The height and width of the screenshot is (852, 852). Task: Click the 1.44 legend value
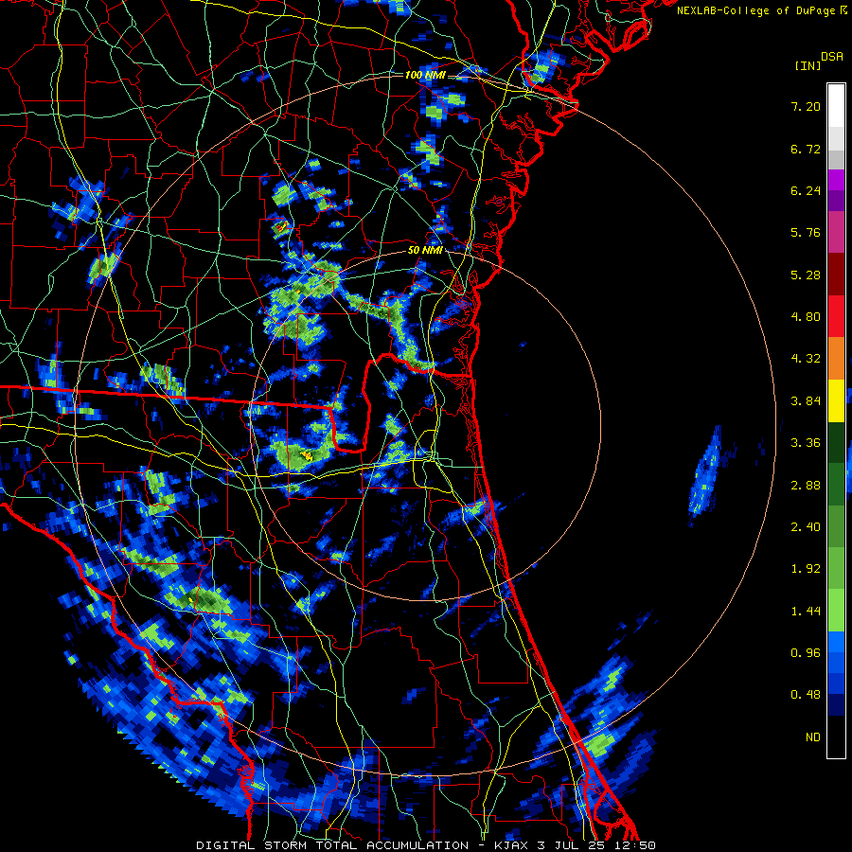pos(806,612)
